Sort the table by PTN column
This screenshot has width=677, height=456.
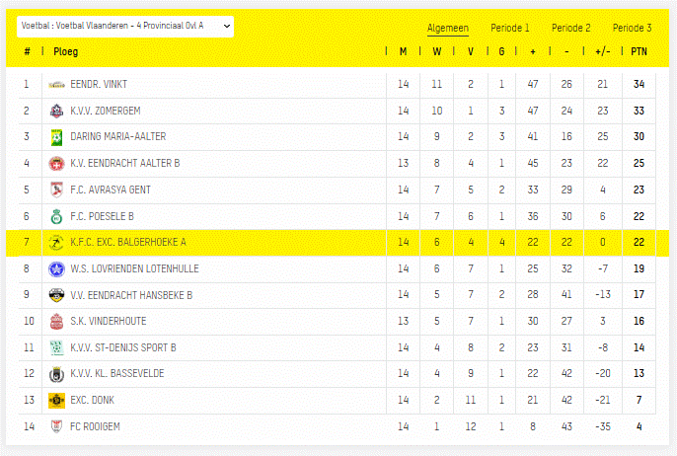coord(639,51)
